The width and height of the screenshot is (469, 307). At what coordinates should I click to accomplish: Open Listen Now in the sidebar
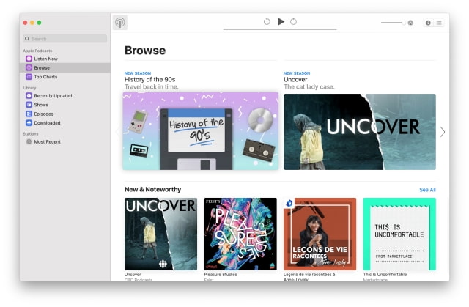[x=65, y=59]
